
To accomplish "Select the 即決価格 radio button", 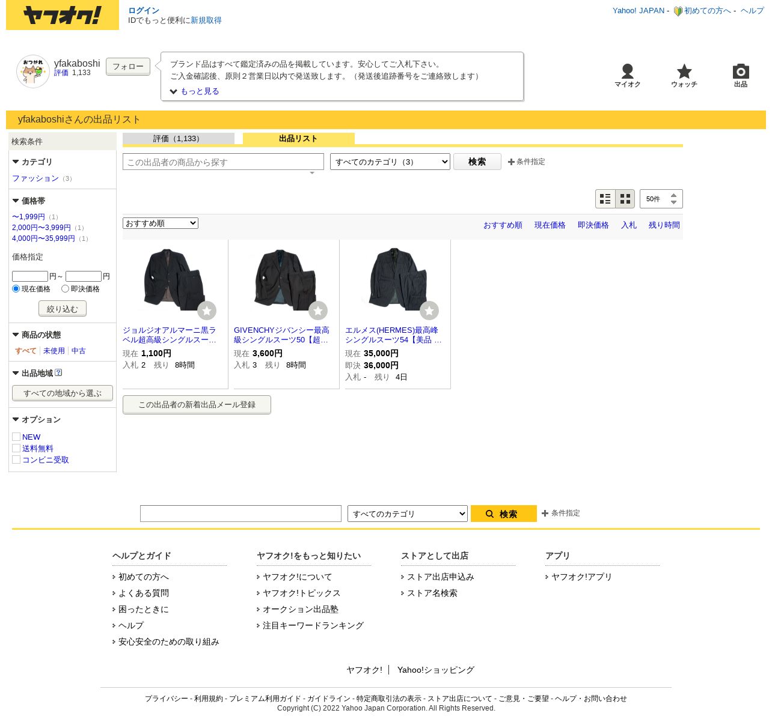I will point(66,289).
